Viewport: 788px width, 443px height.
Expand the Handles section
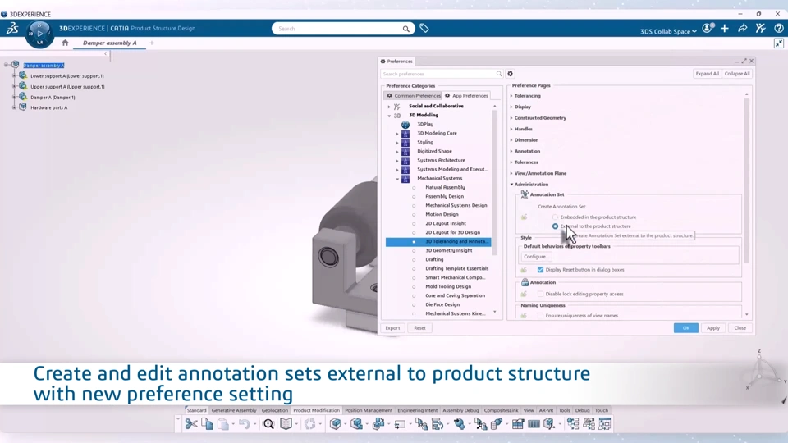511,129
